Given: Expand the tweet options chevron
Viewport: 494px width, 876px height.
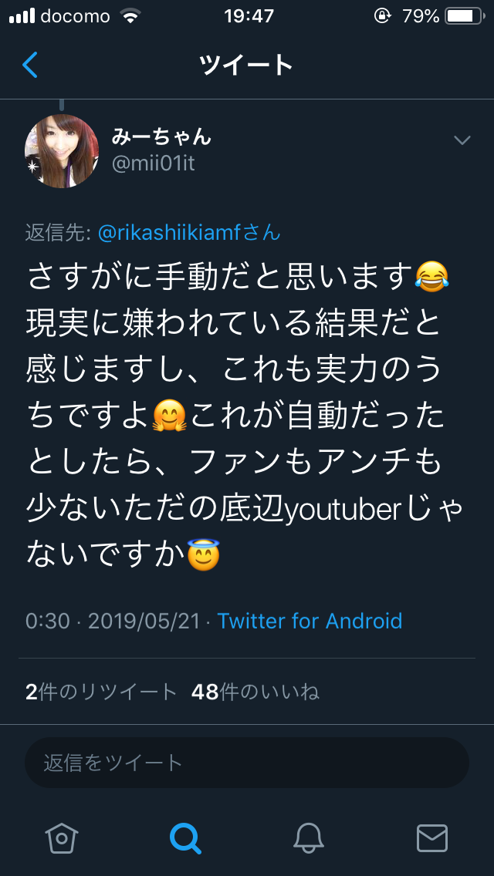Looking at the screenshot, I should (462, 140).
